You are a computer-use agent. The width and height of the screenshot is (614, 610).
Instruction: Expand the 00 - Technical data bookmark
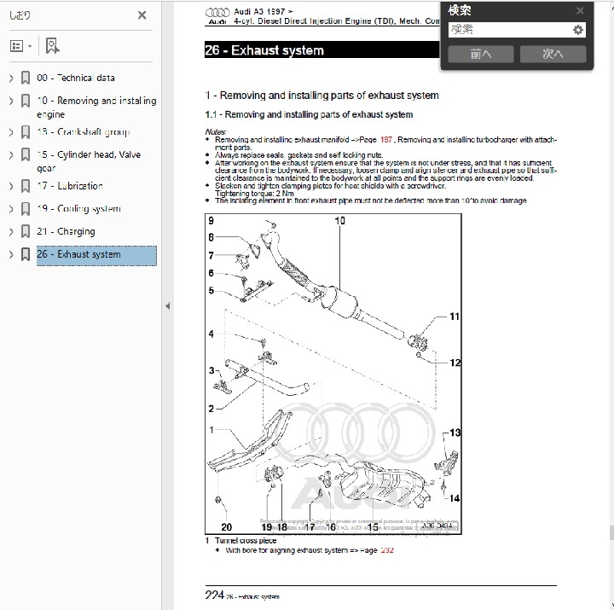tap(11, 78)
